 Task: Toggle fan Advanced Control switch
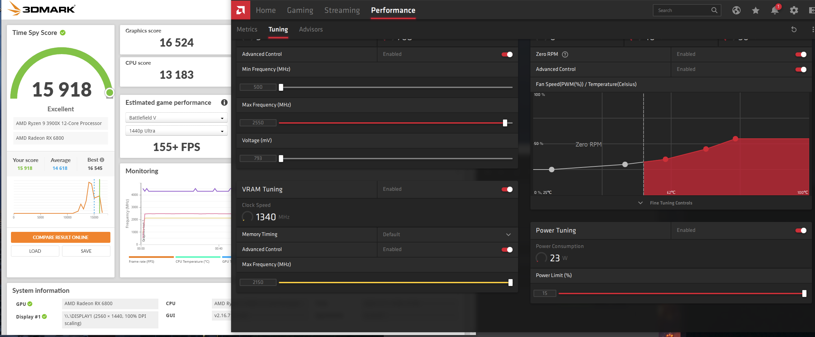801,70
